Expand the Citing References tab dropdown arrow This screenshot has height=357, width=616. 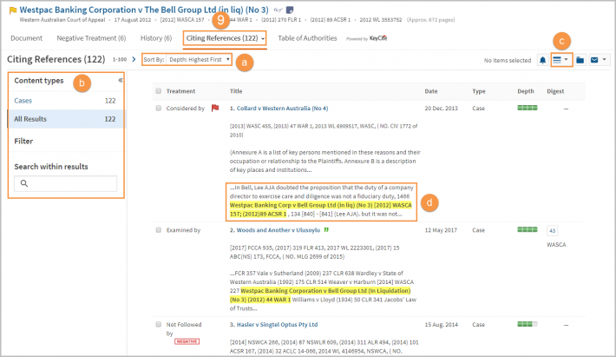(x=263, y=39)
